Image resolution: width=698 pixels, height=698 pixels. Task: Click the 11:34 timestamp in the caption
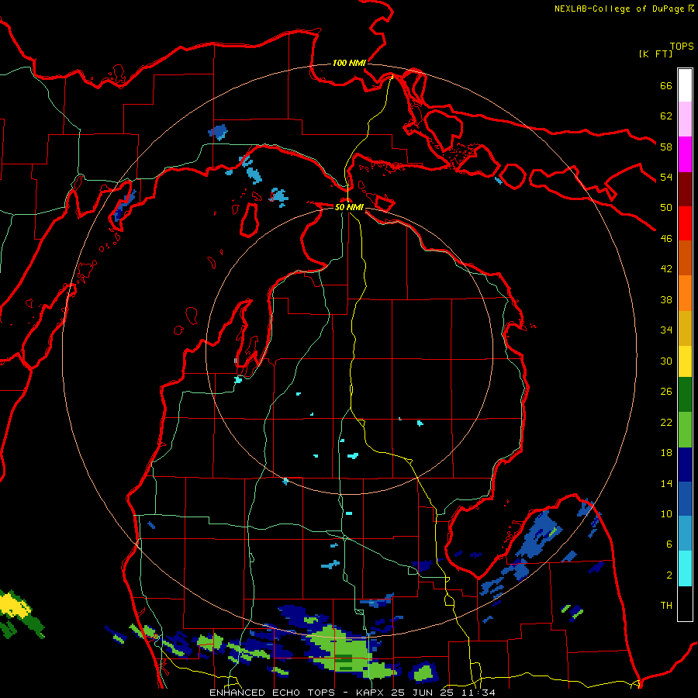478,693
